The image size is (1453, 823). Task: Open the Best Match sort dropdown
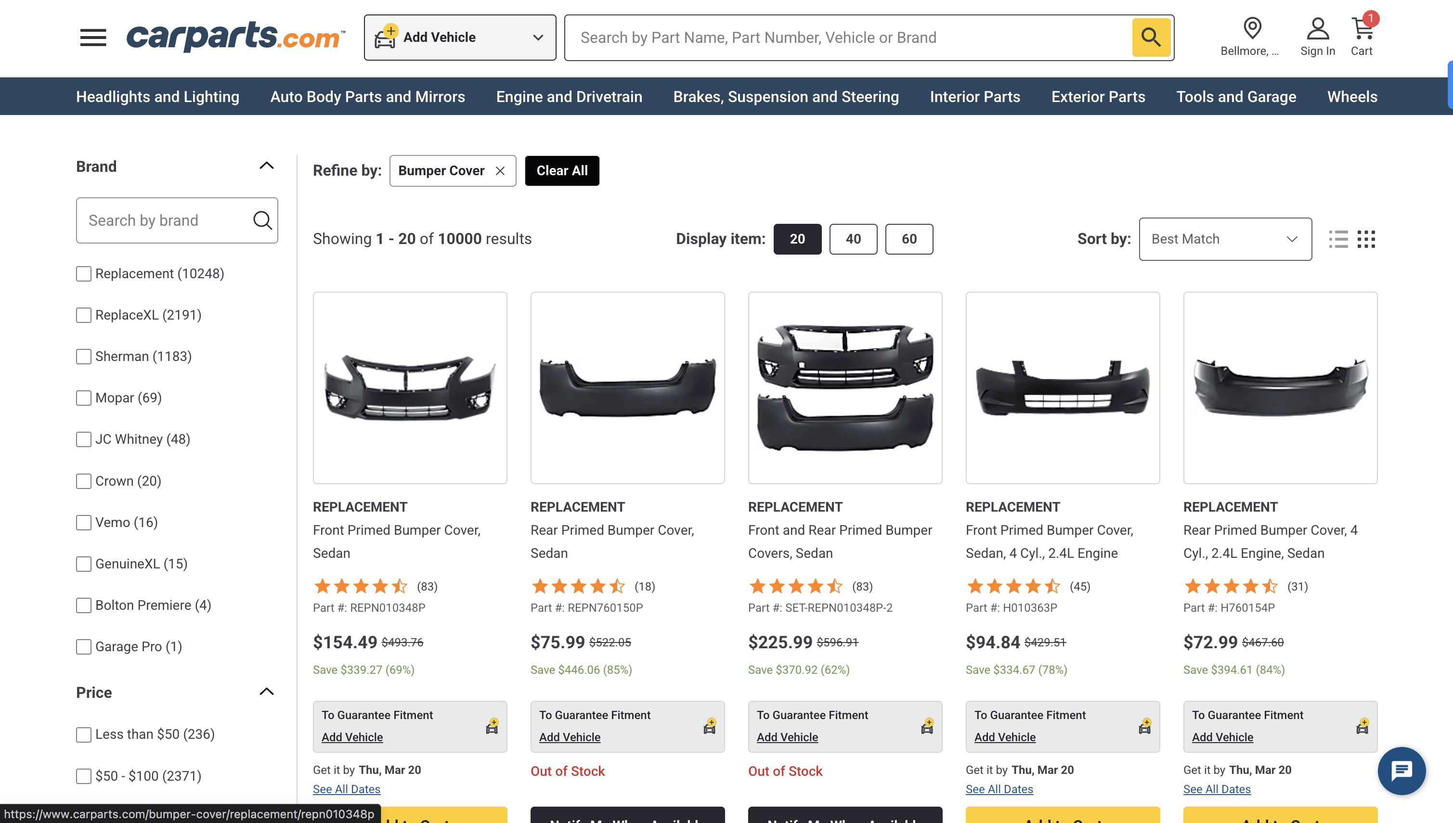click(1225, 239)
